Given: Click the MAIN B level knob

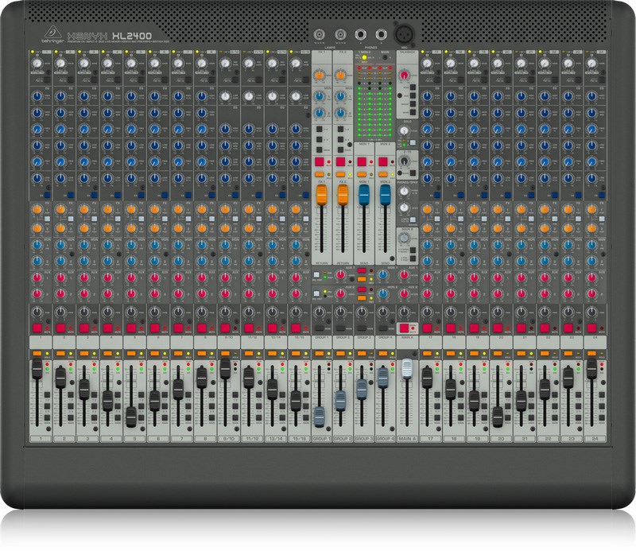Looking at the screenshot, I should pyautogui.click(x=404, y=239).
